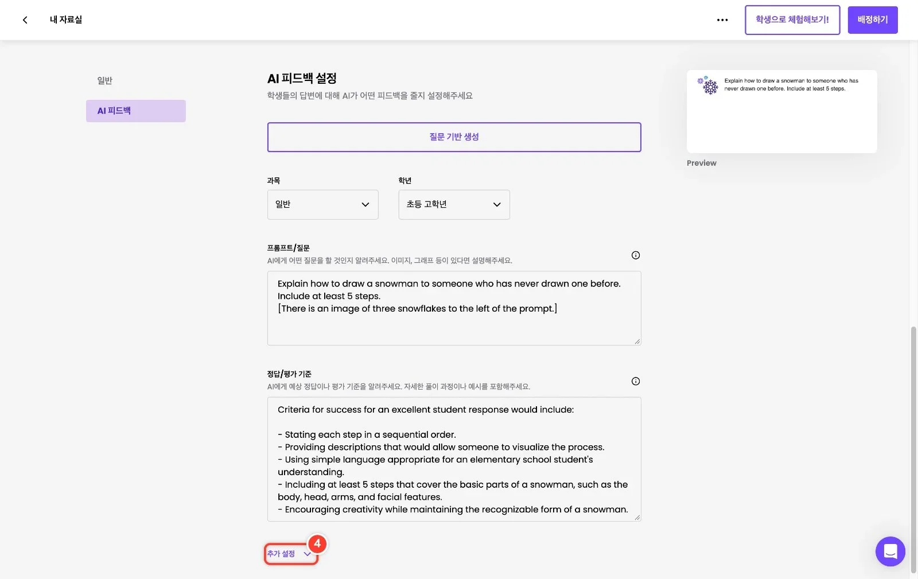Click the 질문 기반 생성 button
Viewport: 918px width, 579px height.
point(454,137)
